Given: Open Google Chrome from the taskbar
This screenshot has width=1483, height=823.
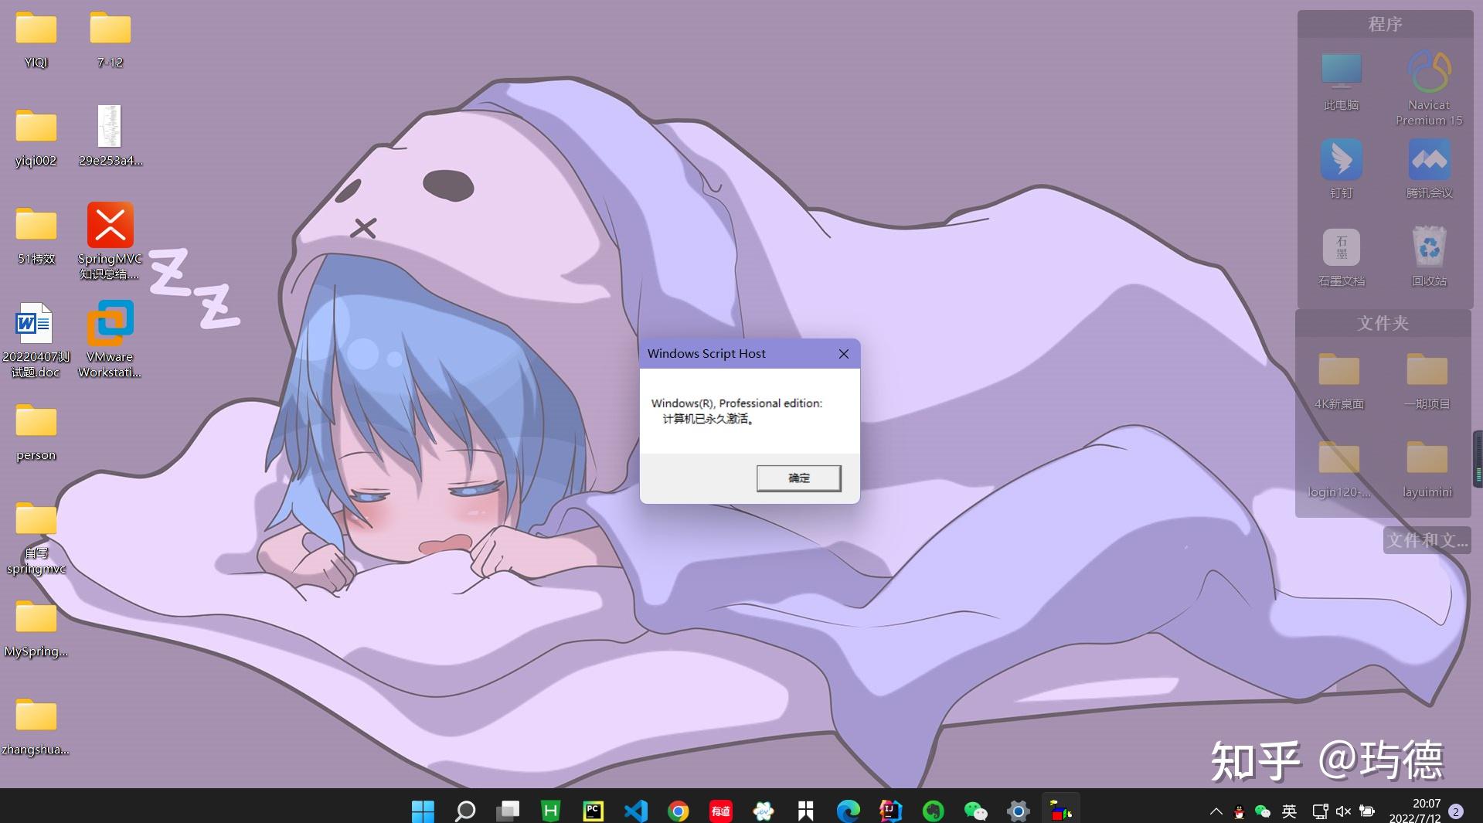Looking at the screenshot, I should click(678, 811).
